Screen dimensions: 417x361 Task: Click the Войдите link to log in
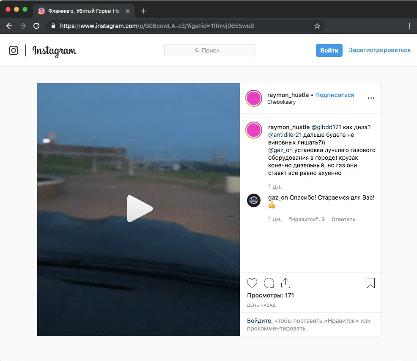tap(259, 321)
